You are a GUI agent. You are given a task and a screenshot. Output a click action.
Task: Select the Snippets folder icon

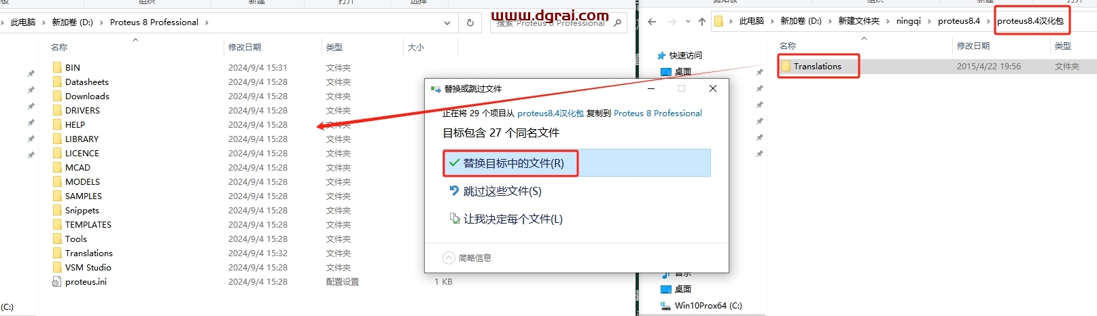(x=57, y=210)
